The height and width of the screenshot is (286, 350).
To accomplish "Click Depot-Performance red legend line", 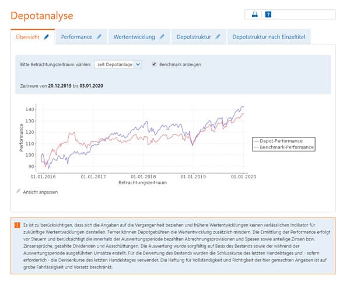I will point(257,141).
